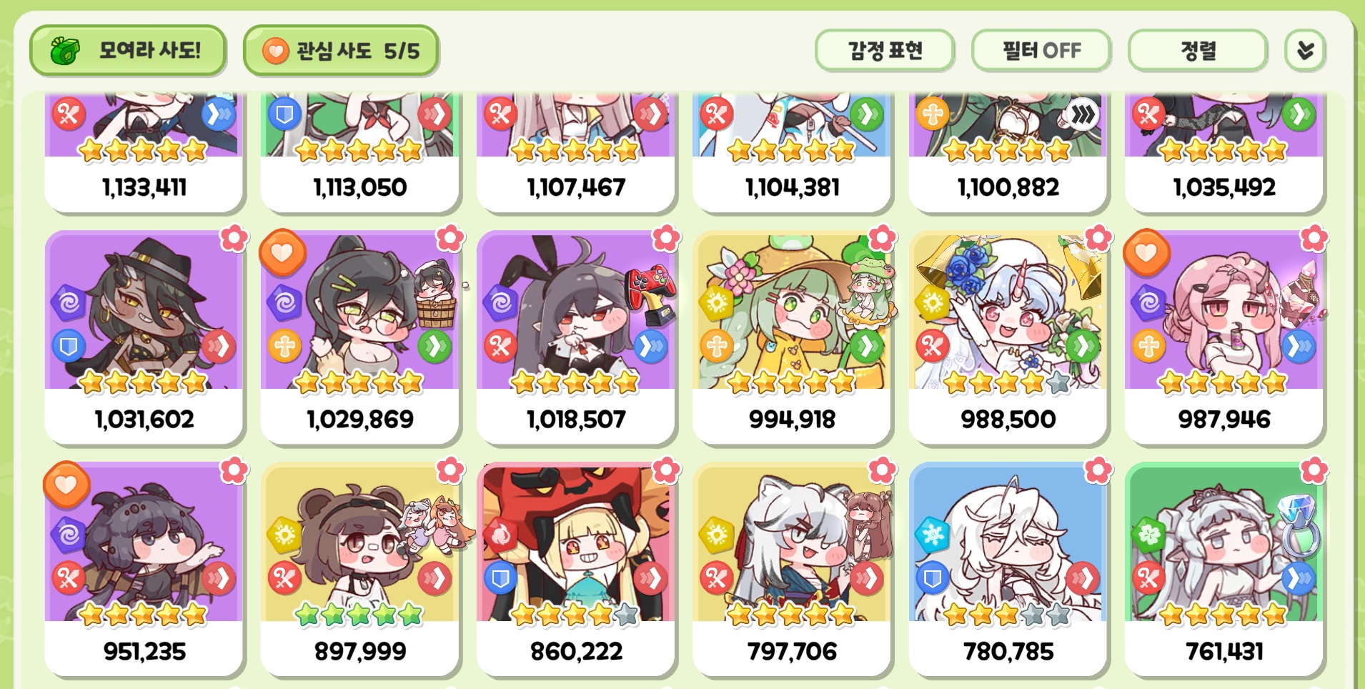The width and height of the screenshot is (1365, 689).
Task: Toggle the favorite heart on the 987,946 card
Action: (1146, 252)
